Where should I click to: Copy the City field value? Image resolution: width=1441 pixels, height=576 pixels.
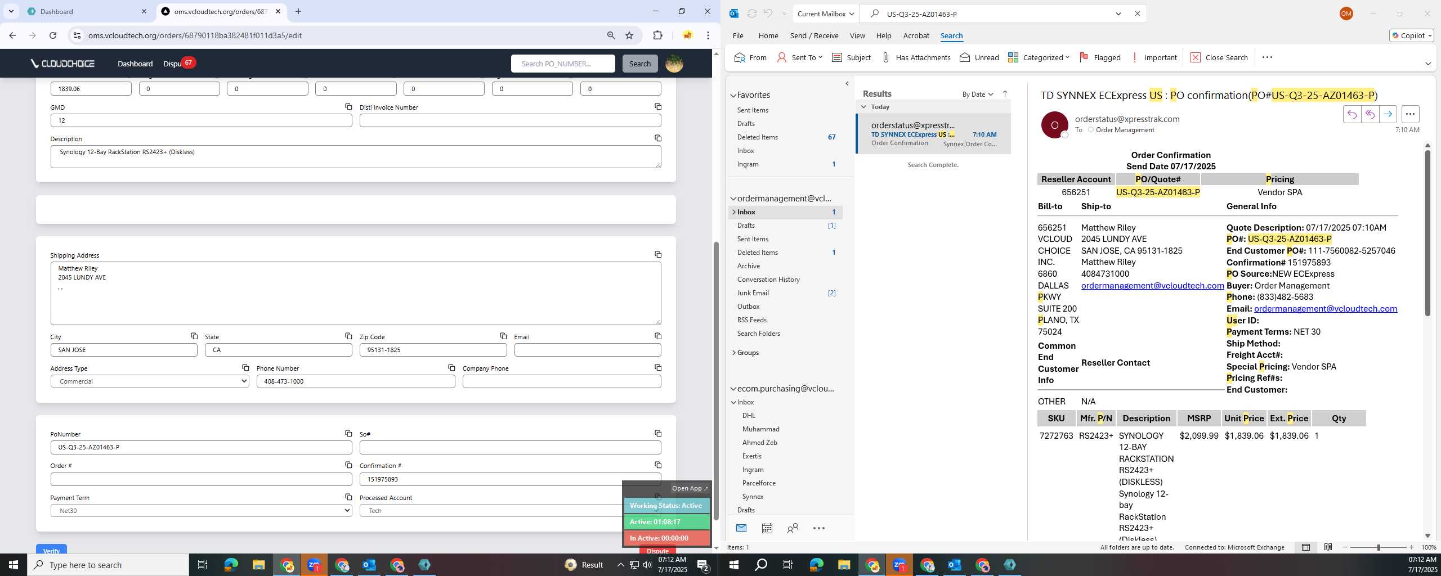(x=194, y=336)
